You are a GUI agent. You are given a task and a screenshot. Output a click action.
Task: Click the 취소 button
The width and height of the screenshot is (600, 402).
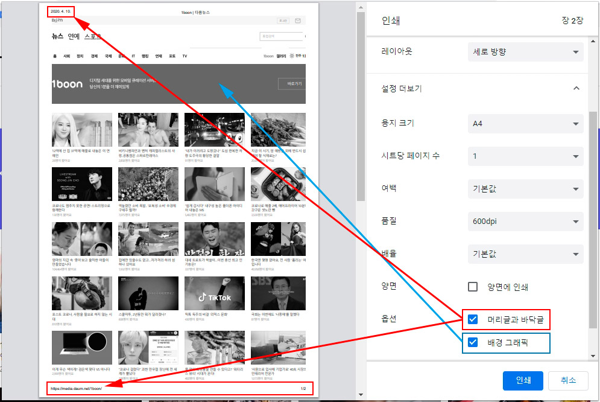pos(568,380)
